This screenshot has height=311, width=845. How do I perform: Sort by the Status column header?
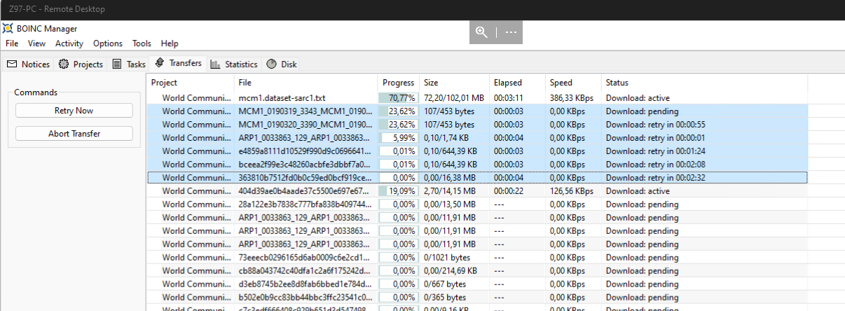(704, 83)
